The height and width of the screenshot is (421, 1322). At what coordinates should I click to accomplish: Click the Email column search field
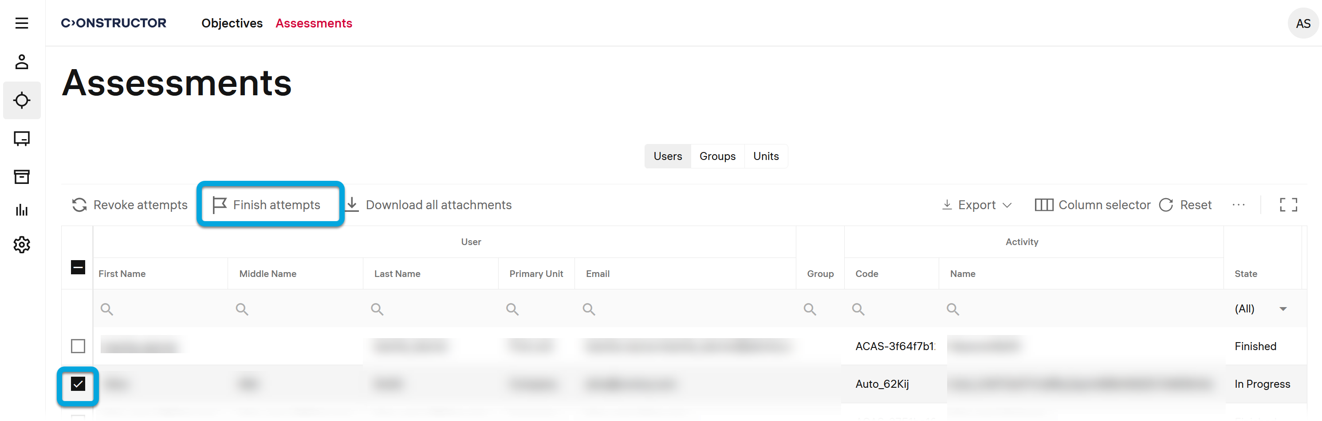[688, 309]
